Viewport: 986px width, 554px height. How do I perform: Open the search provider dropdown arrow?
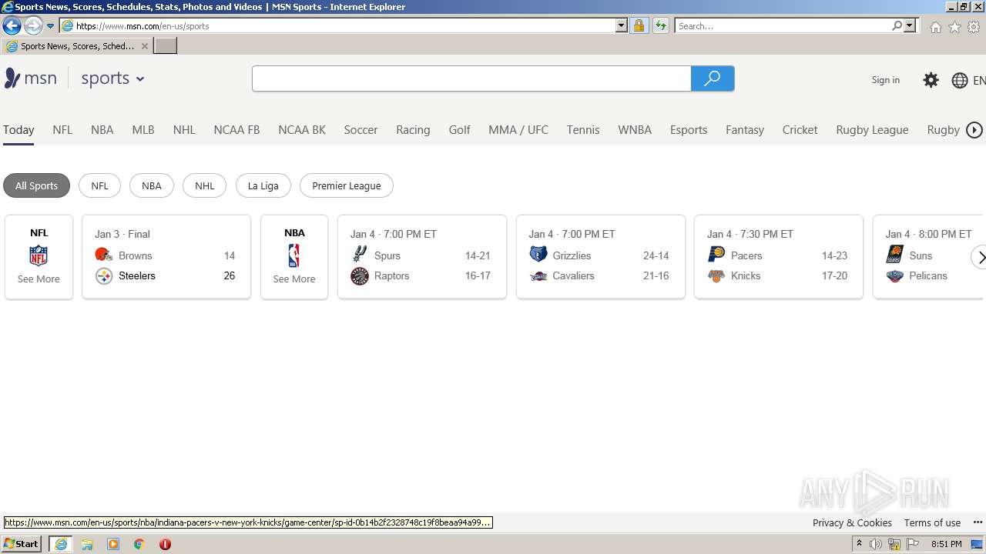910,25
